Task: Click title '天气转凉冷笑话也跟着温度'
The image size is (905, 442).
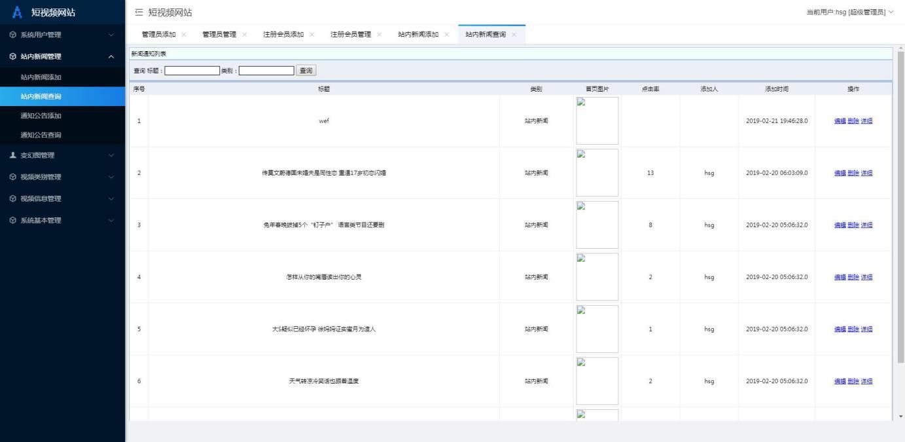Action: tap(324, 381)
